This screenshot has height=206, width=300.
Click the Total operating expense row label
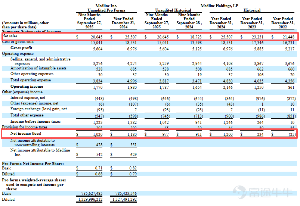pyautogui.click(x=30, y=80)
